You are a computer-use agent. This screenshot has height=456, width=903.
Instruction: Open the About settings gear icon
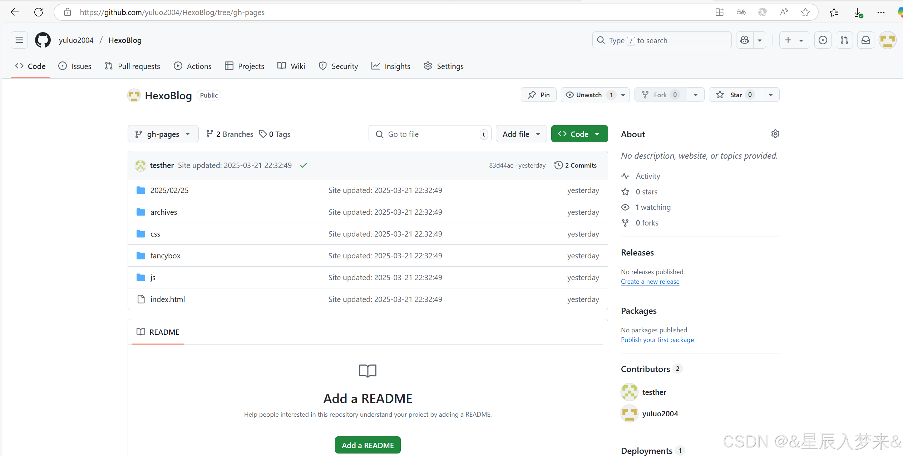click(x=775, y=134)
